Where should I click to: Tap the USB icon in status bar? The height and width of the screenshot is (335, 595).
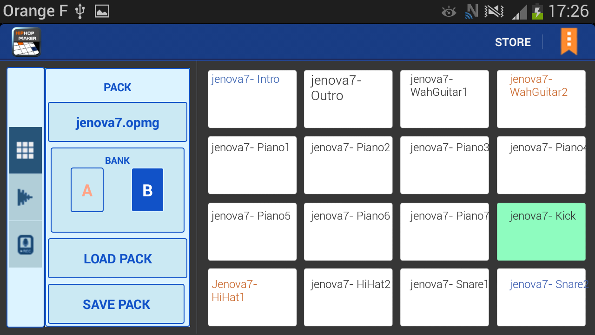coord(80,11)
